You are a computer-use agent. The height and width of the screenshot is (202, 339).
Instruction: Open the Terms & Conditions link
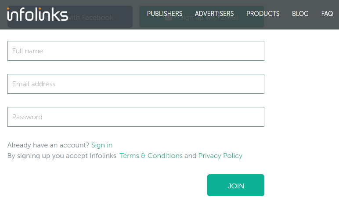(151, 156)
